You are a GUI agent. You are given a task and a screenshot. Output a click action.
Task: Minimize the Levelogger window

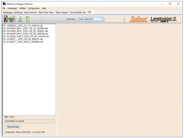tap(162, 4)
